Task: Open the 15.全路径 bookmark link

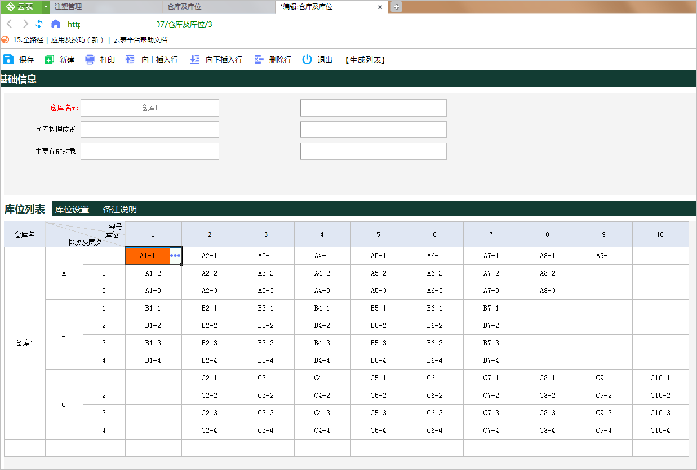Action: [28, 40]
